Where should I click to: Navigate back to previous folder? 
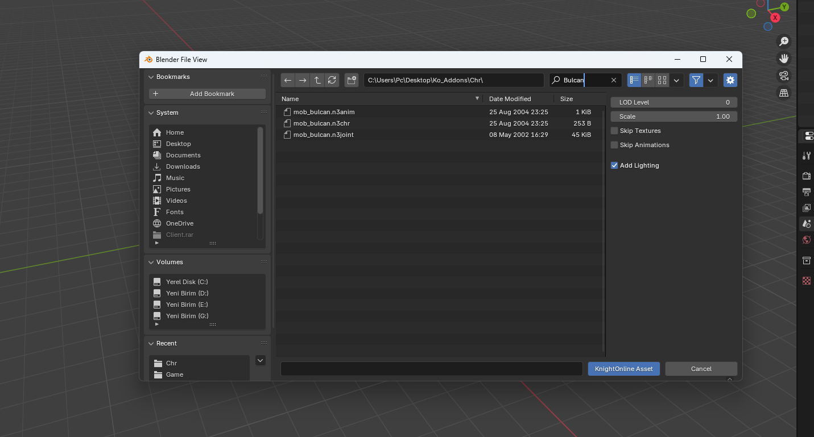(x=288, y=80)
